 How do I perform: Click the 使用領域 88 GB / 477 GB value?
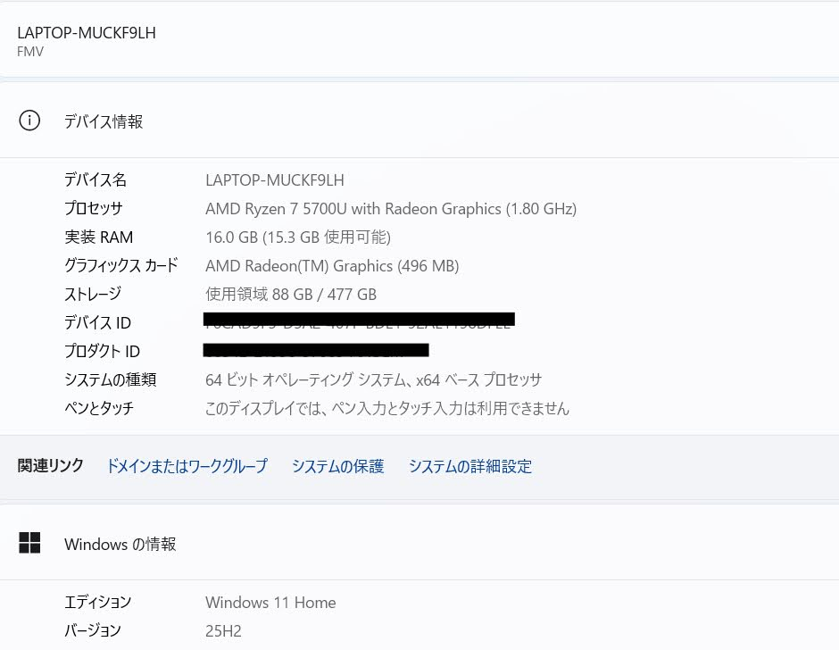291,294
